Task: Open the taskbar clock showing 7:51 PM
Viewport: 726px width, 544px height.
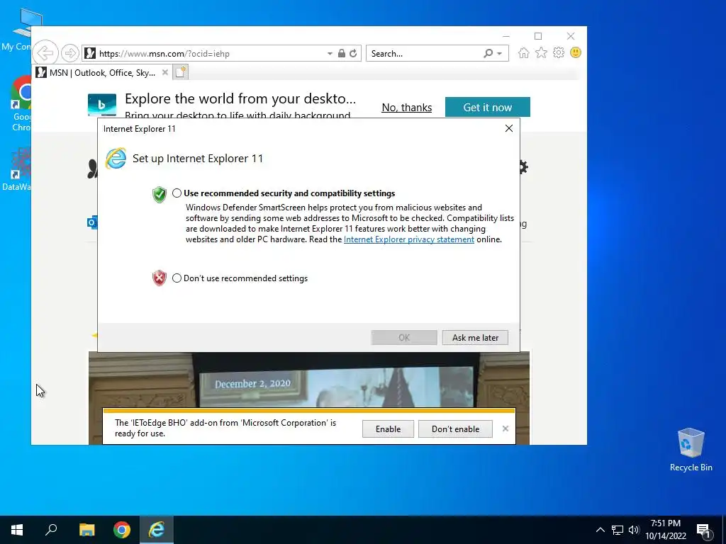Action: coord(666,530)
